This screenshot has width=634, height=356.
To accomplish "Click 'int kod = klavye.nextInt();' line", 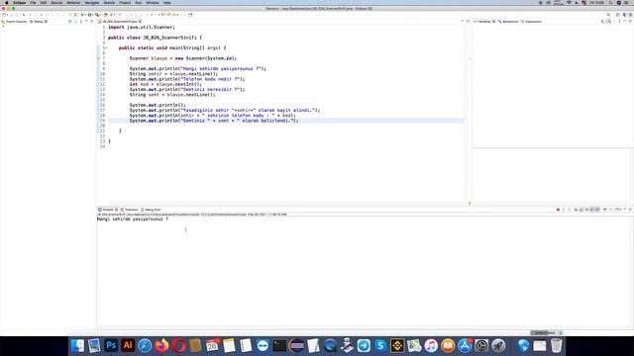I will (165, 84).
